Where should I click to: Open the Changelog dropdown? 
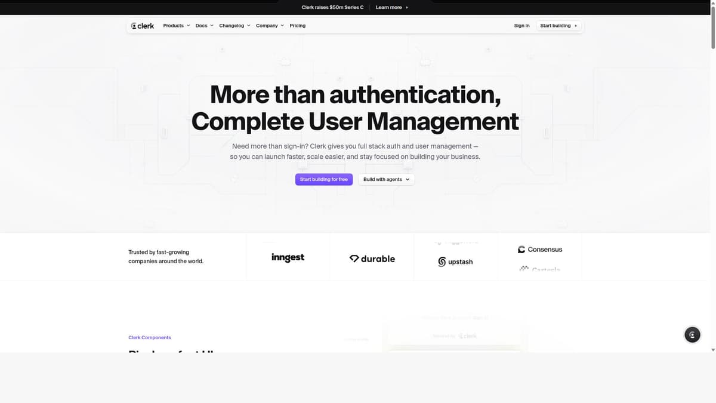234,26
